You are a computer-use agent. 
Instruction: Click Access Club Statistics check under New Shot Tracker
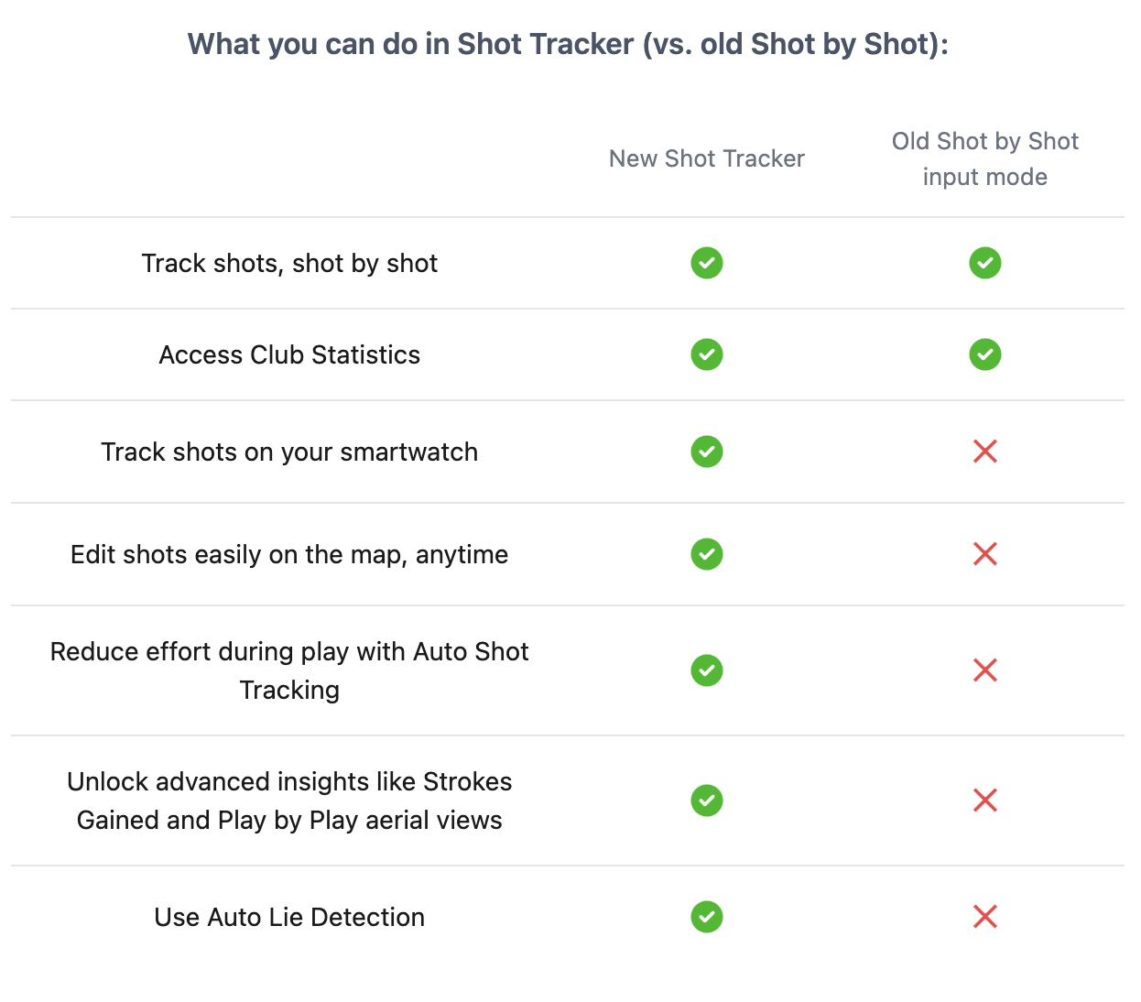(x=706, y=354)
